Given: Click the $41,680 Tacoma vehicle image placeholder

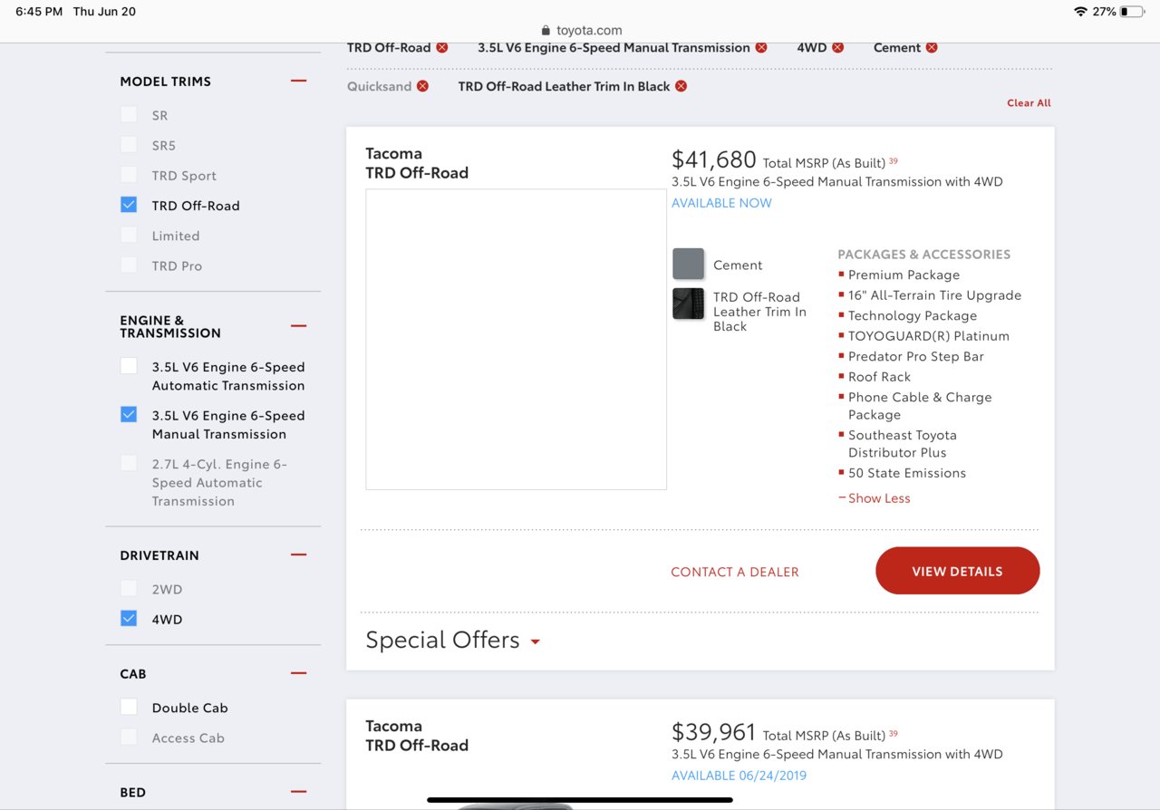Looking at the screenshot, I should coord(516,339).
